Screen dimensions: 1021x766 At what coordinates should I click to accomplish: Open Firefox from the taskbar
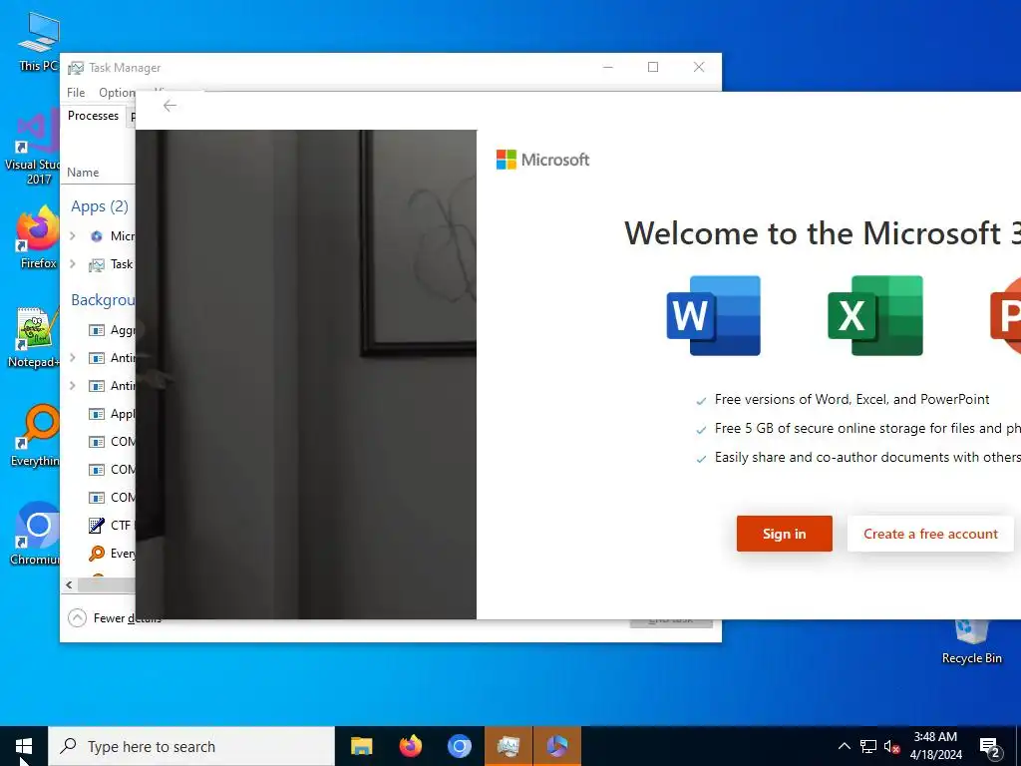click(410, 746)
